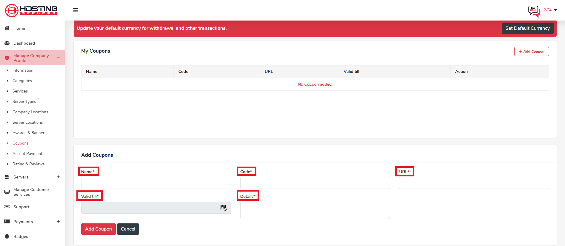Open Company Locations submenu item
Screen dimensions: 565x246
pyautogui.click(x=30, y=112)
